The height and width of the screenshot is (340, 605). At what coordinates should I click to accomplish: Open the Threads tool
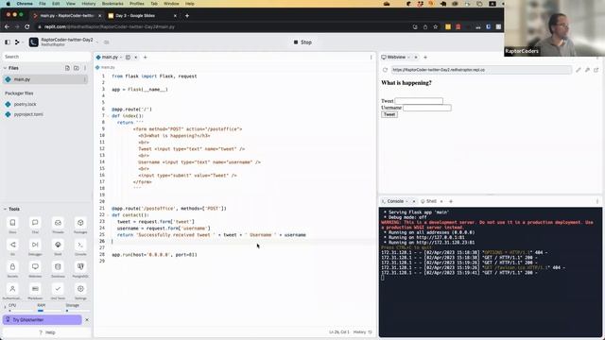tap(58, 225)
